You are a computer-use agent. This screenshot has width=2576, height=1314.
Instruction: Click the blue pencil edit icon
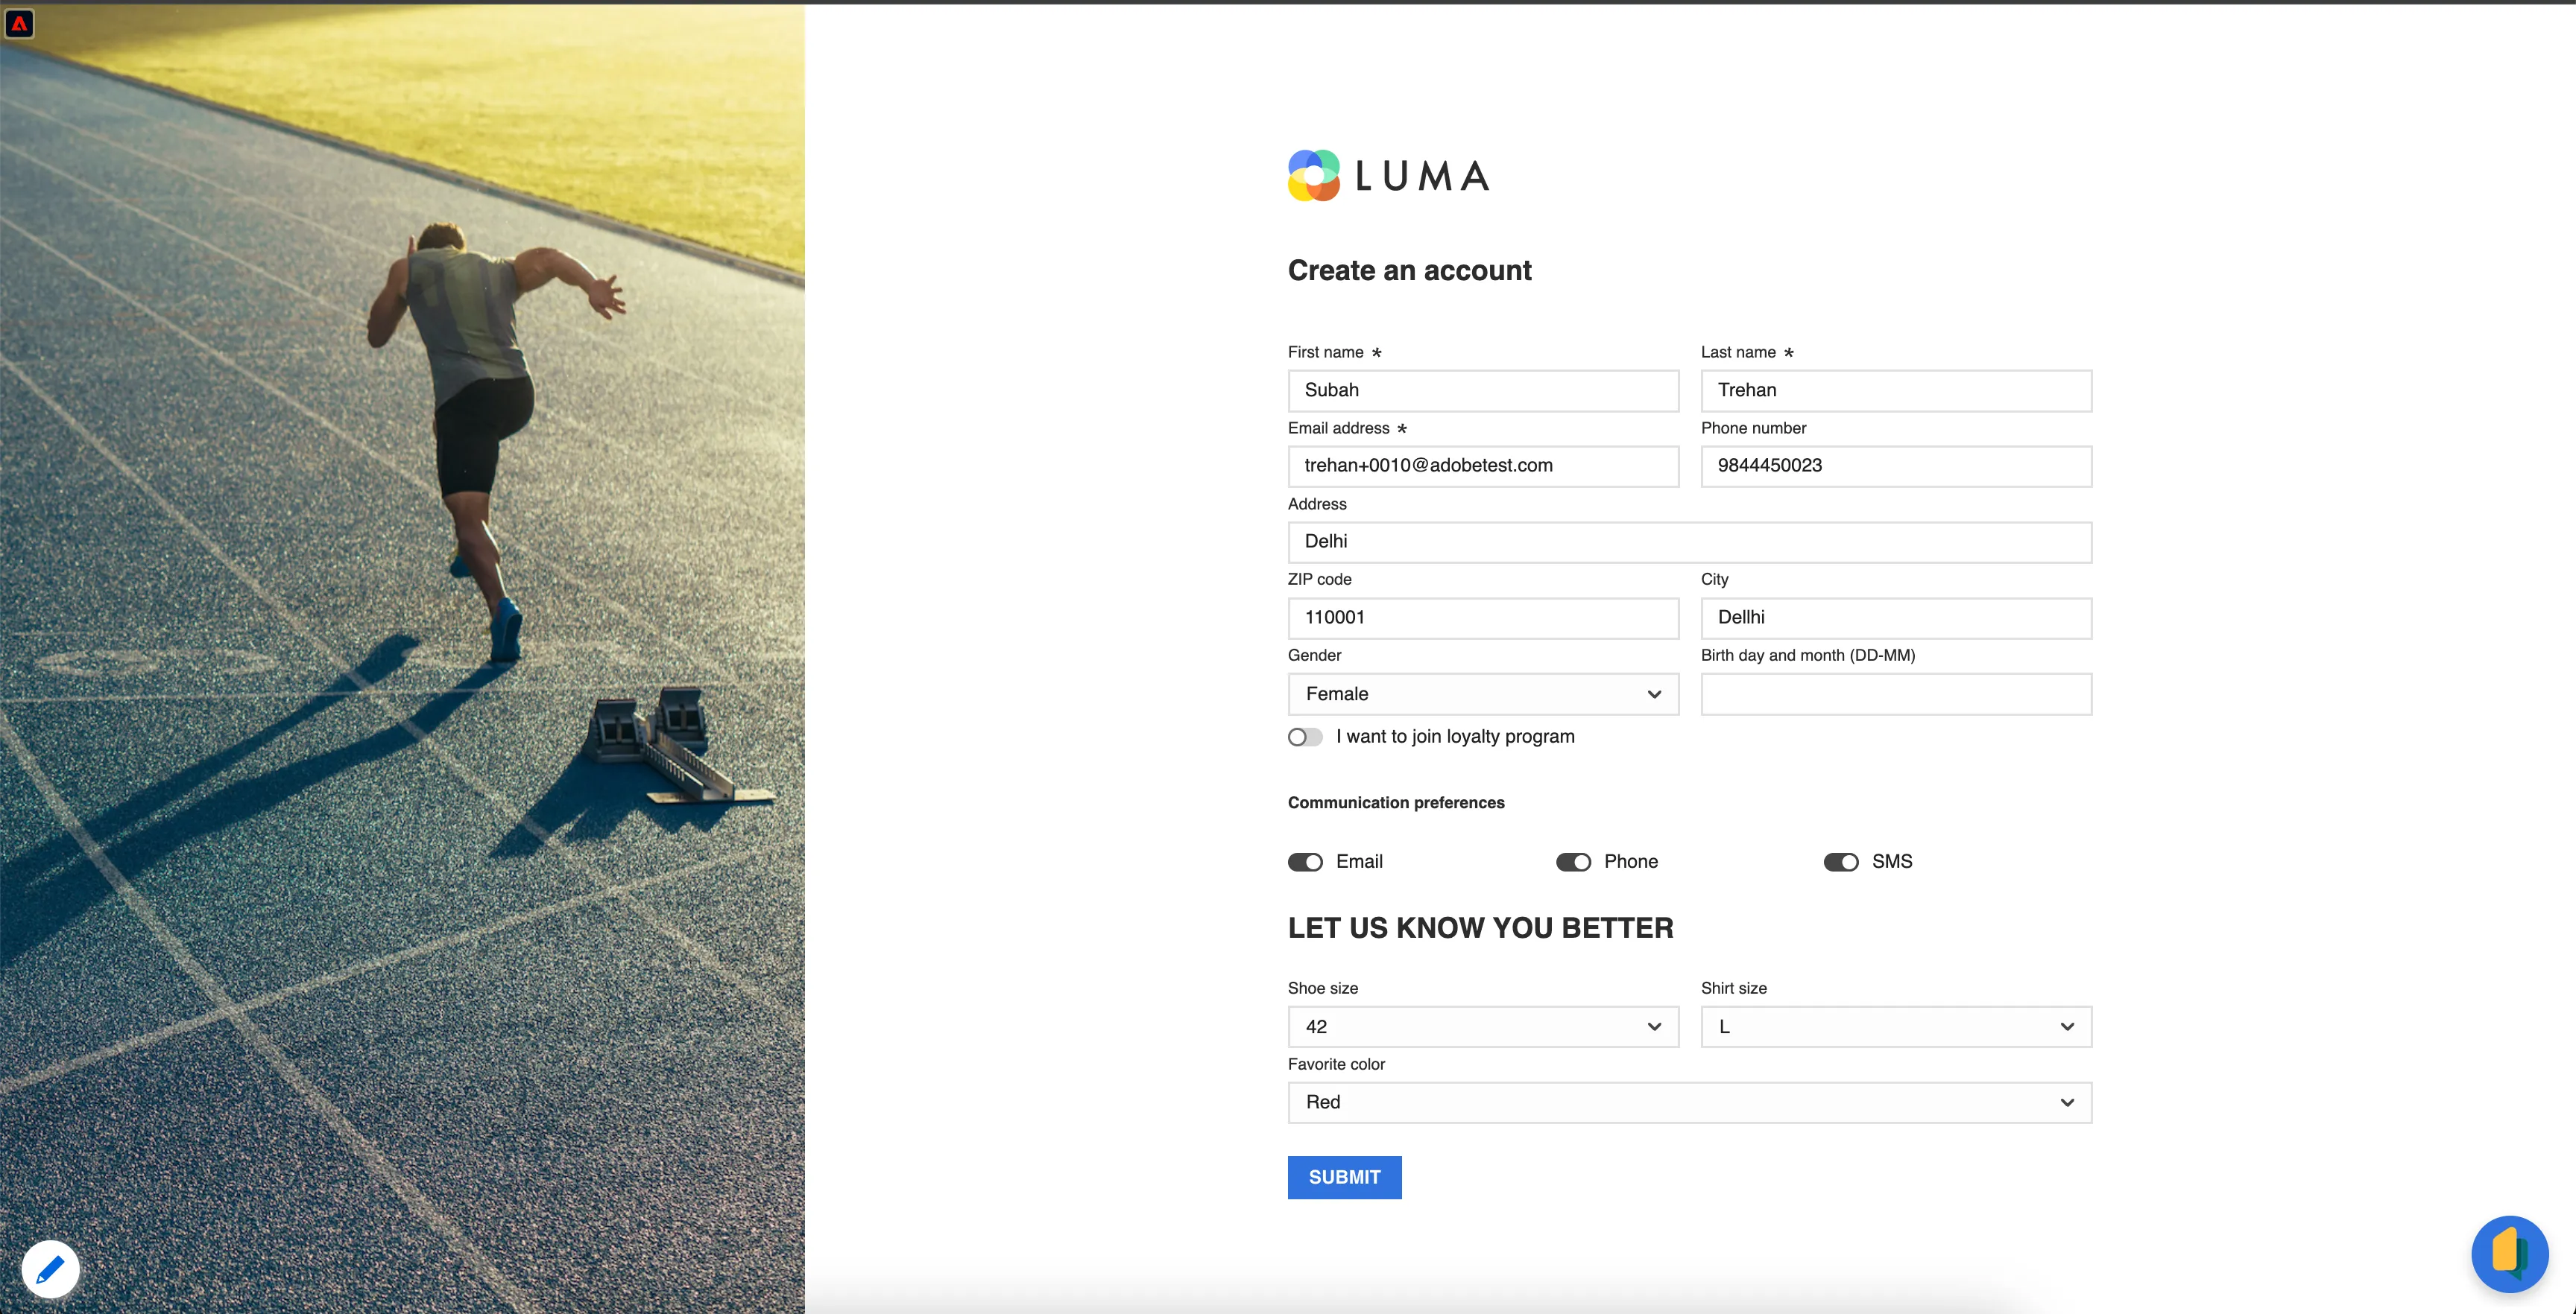50,1269
